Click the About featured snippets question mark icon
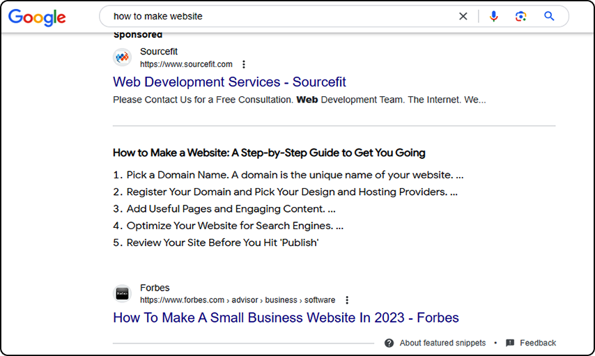Viewport: 595px width, 356px height. click(x=389, y=343)
